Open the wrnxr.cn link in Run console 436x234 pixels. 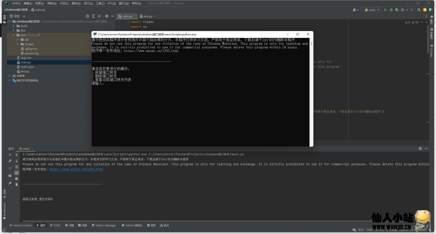[x=76, y=169]
